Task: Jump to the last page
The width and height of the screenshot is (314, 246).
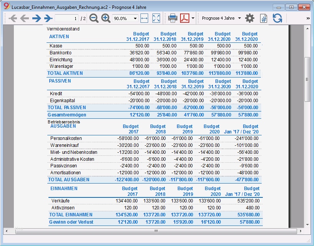Action: (48, 18)
